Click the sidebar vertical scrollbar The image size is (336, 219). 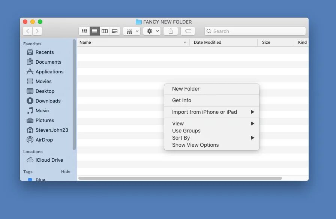point(74,95)
